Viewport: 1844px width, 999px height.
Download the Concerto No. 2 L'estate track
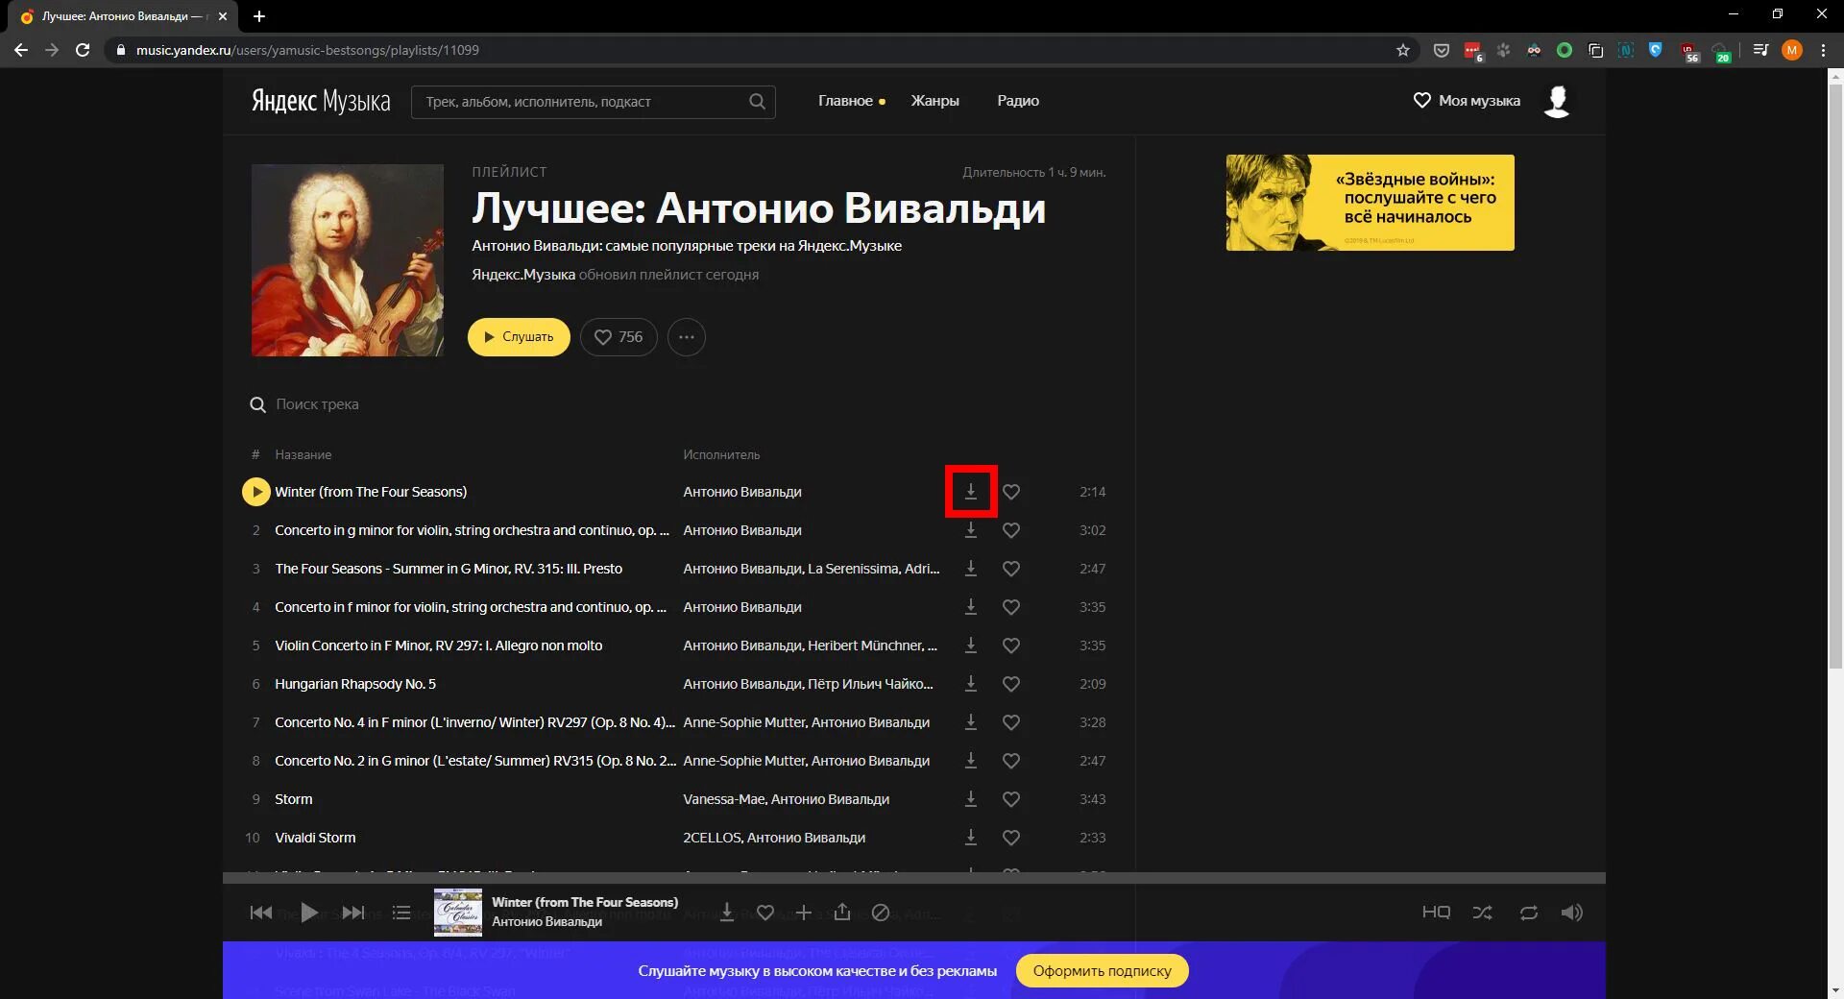[x=971, y=761]
